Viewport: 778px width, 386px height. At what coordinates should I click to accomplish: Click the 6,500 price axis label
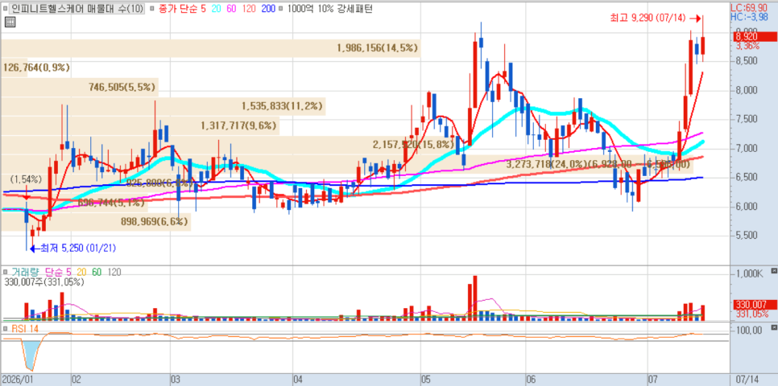click(x=747, y=178)
